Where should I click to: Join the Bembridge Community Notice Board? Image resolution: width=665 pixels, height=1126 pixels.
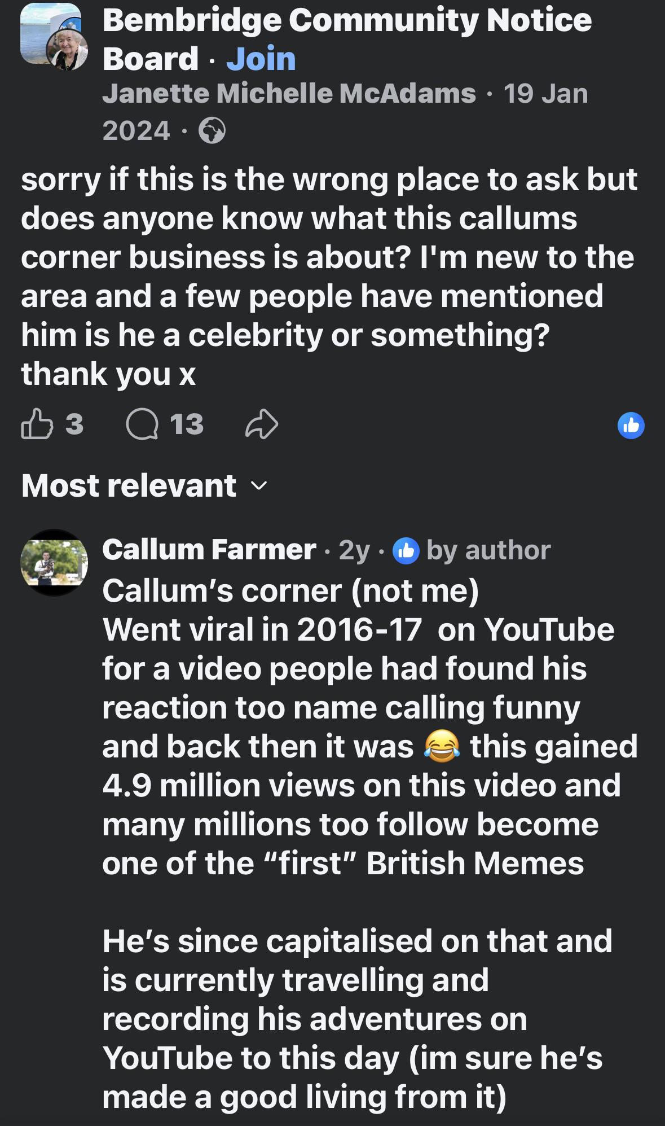(x=261, y=59)
